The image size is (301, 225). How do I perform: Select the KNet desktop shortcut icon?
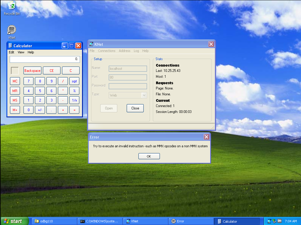coord(12,32)
